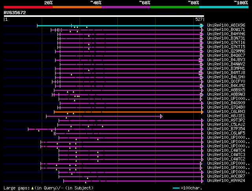Select the UniRef100_B4JBV3 label

[226, 60]
